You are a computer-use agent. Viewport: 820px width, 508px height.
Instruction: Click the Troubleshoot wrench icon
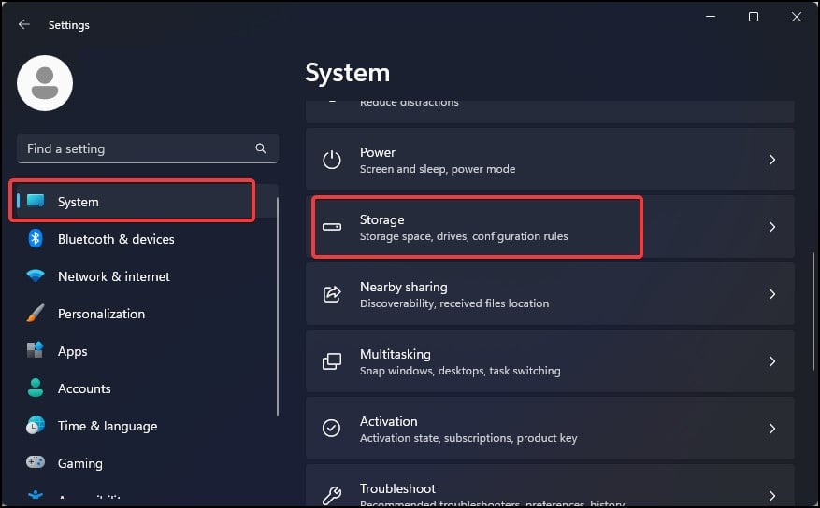[332, 495]
